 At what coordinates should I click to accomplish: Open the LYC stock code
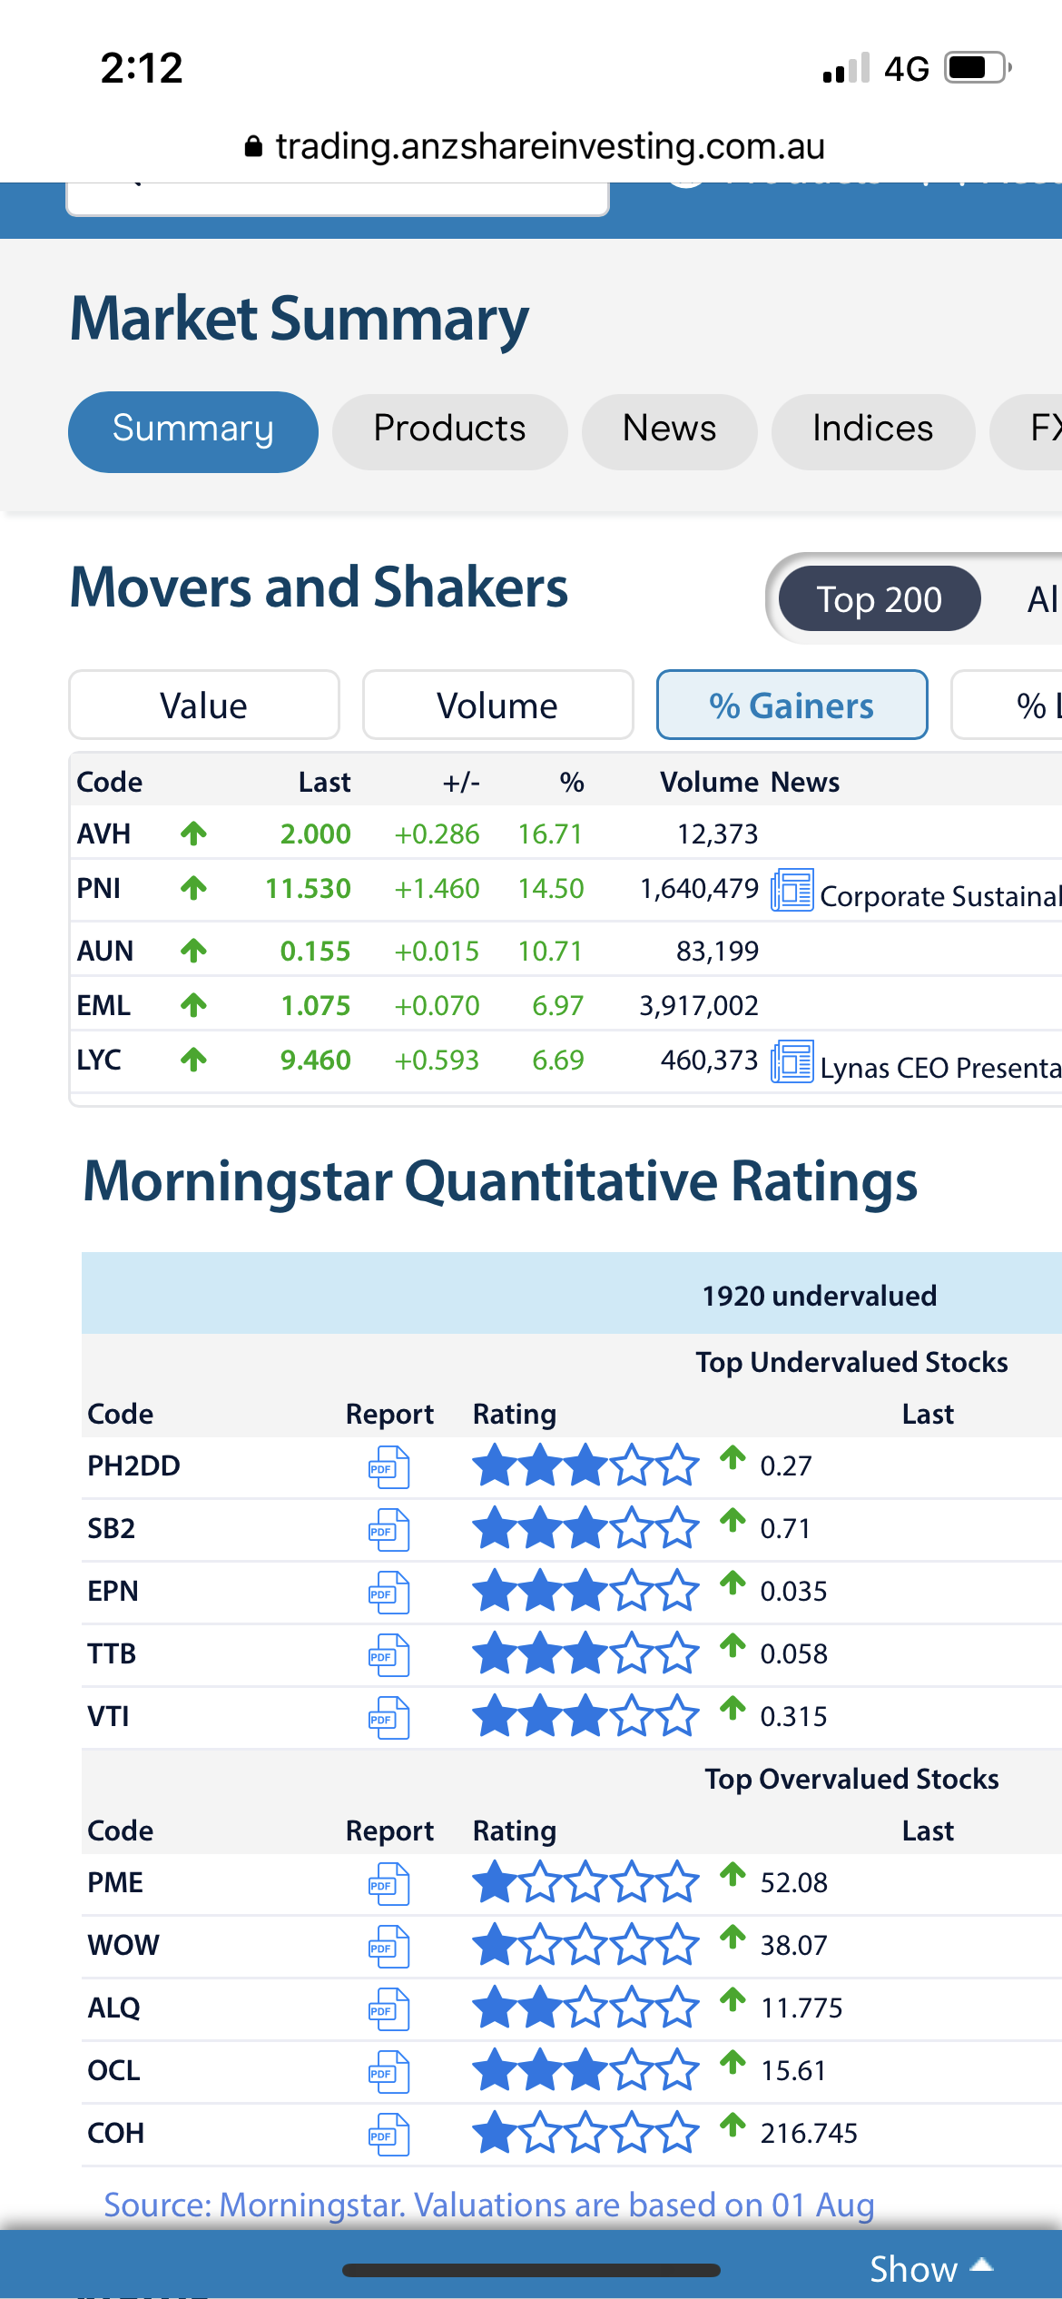point(99,1060)
